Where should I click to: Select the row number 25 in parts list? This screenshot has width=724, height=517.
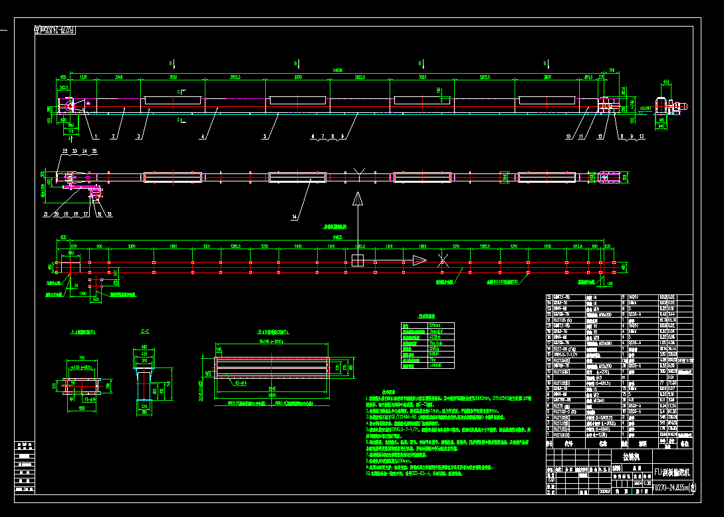click(549, 298)
